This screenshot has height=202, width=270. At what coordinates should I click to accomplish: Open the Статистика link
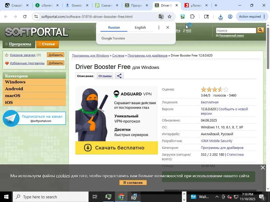tap(235, 155)
